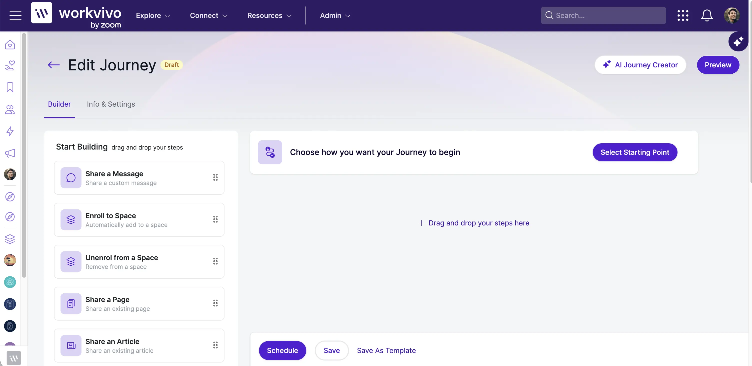Viewport: 752px width, 366px height.
Task: Select the Unenrol from a Space step title
Action: click(x=122, y=258)
